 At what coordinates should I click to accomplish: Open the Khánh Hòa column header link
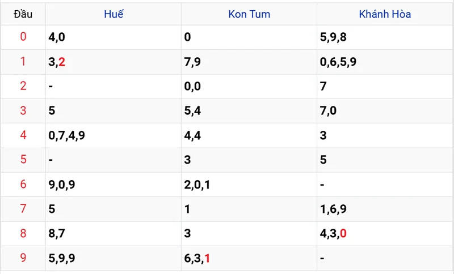(x=385, y=14)
